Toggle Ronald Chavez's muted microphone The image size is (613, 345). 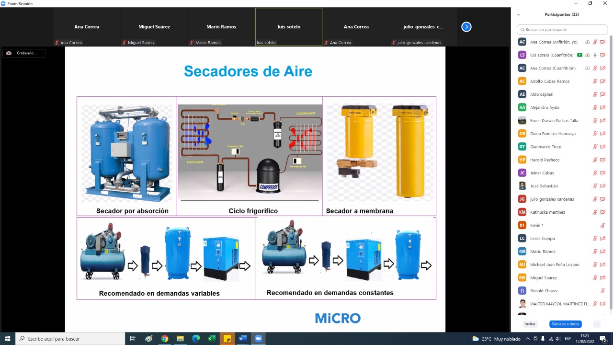(x=602, y=291)
